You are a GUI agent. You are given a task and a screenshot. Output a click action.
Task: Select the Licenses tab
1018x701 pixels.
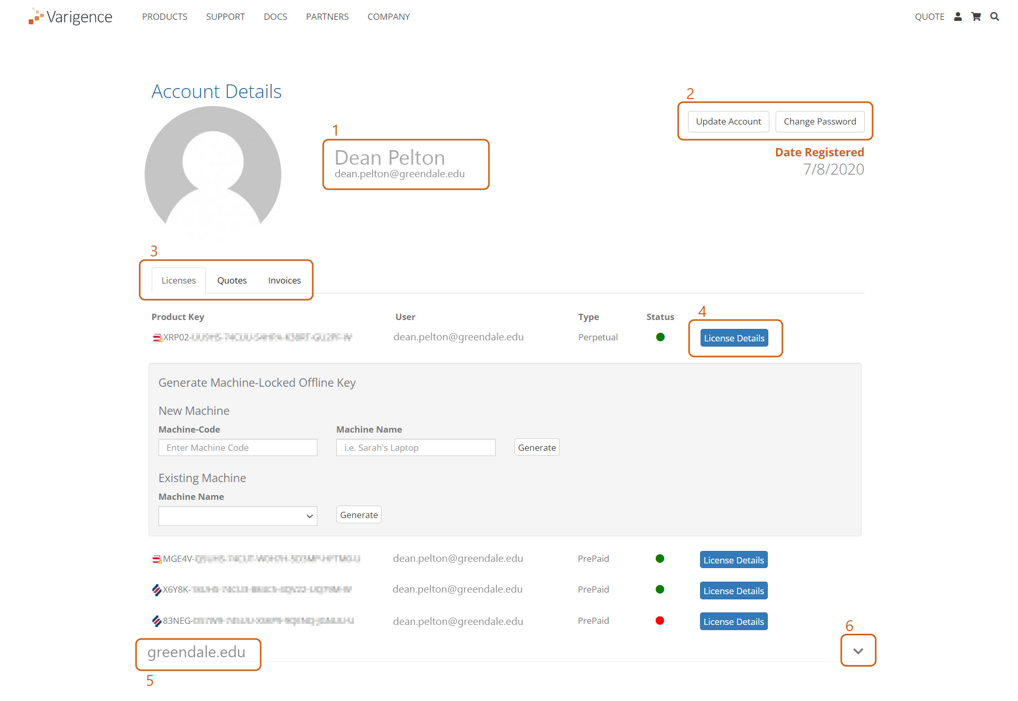pyautogui.click(x=179, y=280)
